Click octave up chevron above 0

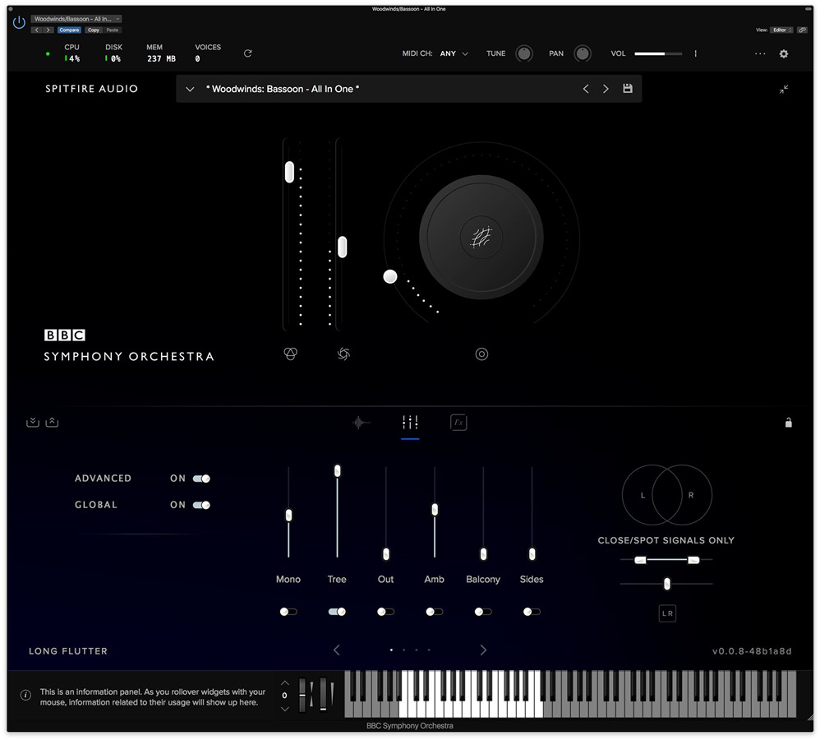284,683
